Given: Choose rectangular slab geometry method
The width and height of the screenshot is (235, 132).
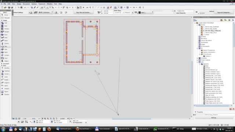Looking at the screenshot, I should [61, 12].
